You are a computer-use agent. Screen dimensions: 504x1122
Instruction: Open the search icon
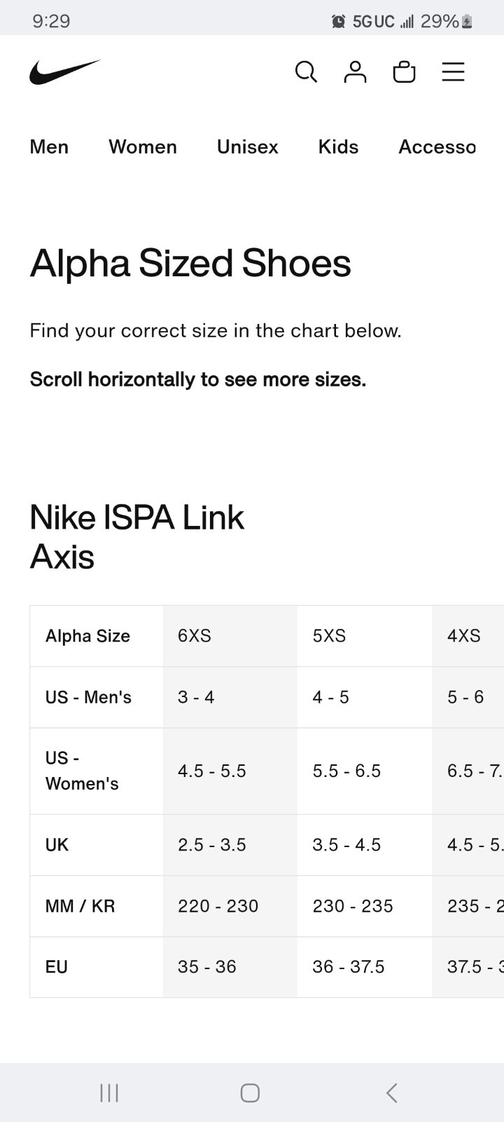(x=306, y=72)
